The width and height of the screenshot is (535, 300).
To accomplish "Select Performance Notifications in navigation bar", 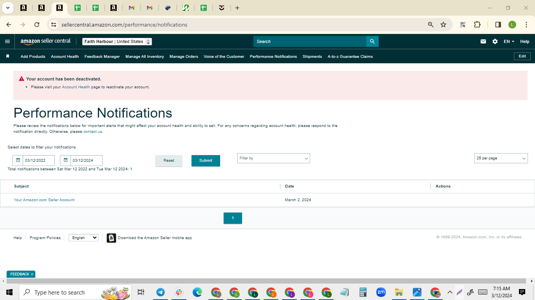I will tap(273, 57).
